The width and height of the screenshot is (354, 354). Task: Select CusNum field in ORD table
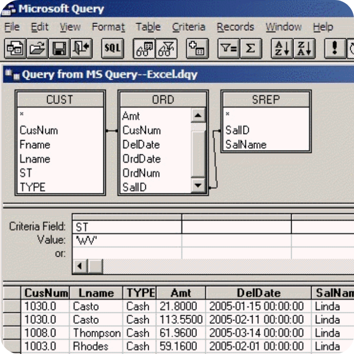click(x=142, y=130)
